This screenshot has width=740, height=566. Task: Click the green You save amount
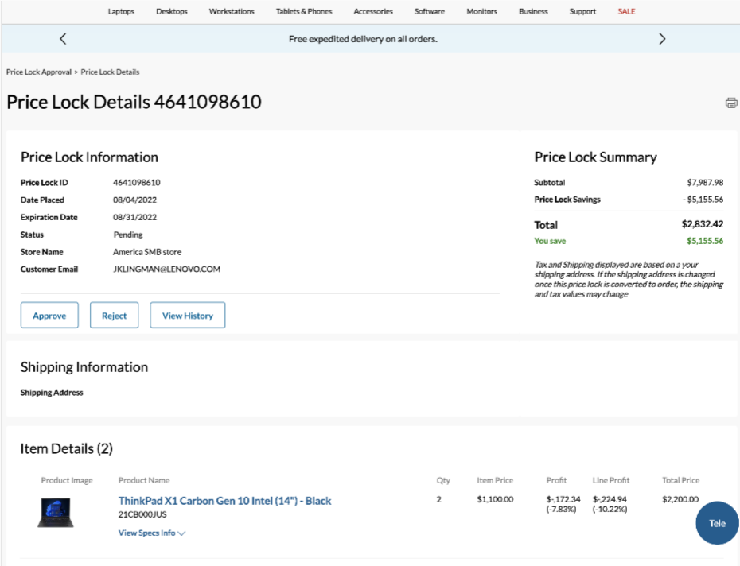click(705, 241)
